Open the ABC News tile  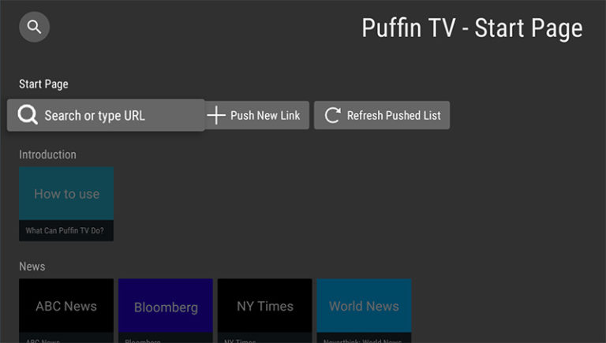[66, 311]
